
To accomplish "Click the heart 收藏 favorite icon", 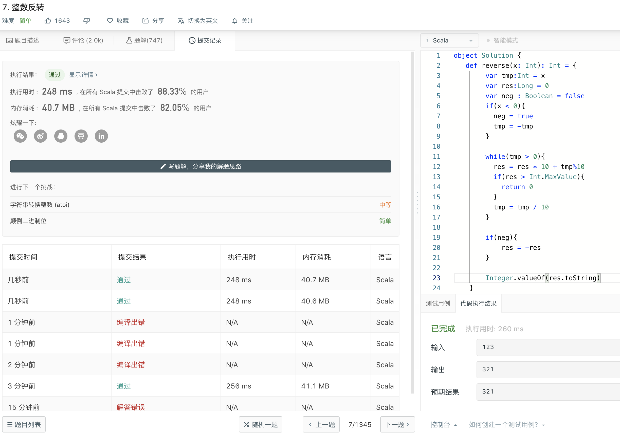I will [110, 21].
